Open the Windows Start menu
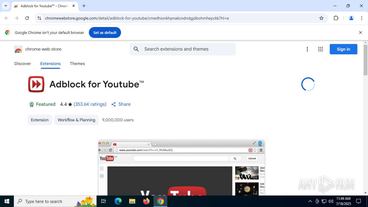Viewport: 368px width, 207px height. (x=7, y=201)
